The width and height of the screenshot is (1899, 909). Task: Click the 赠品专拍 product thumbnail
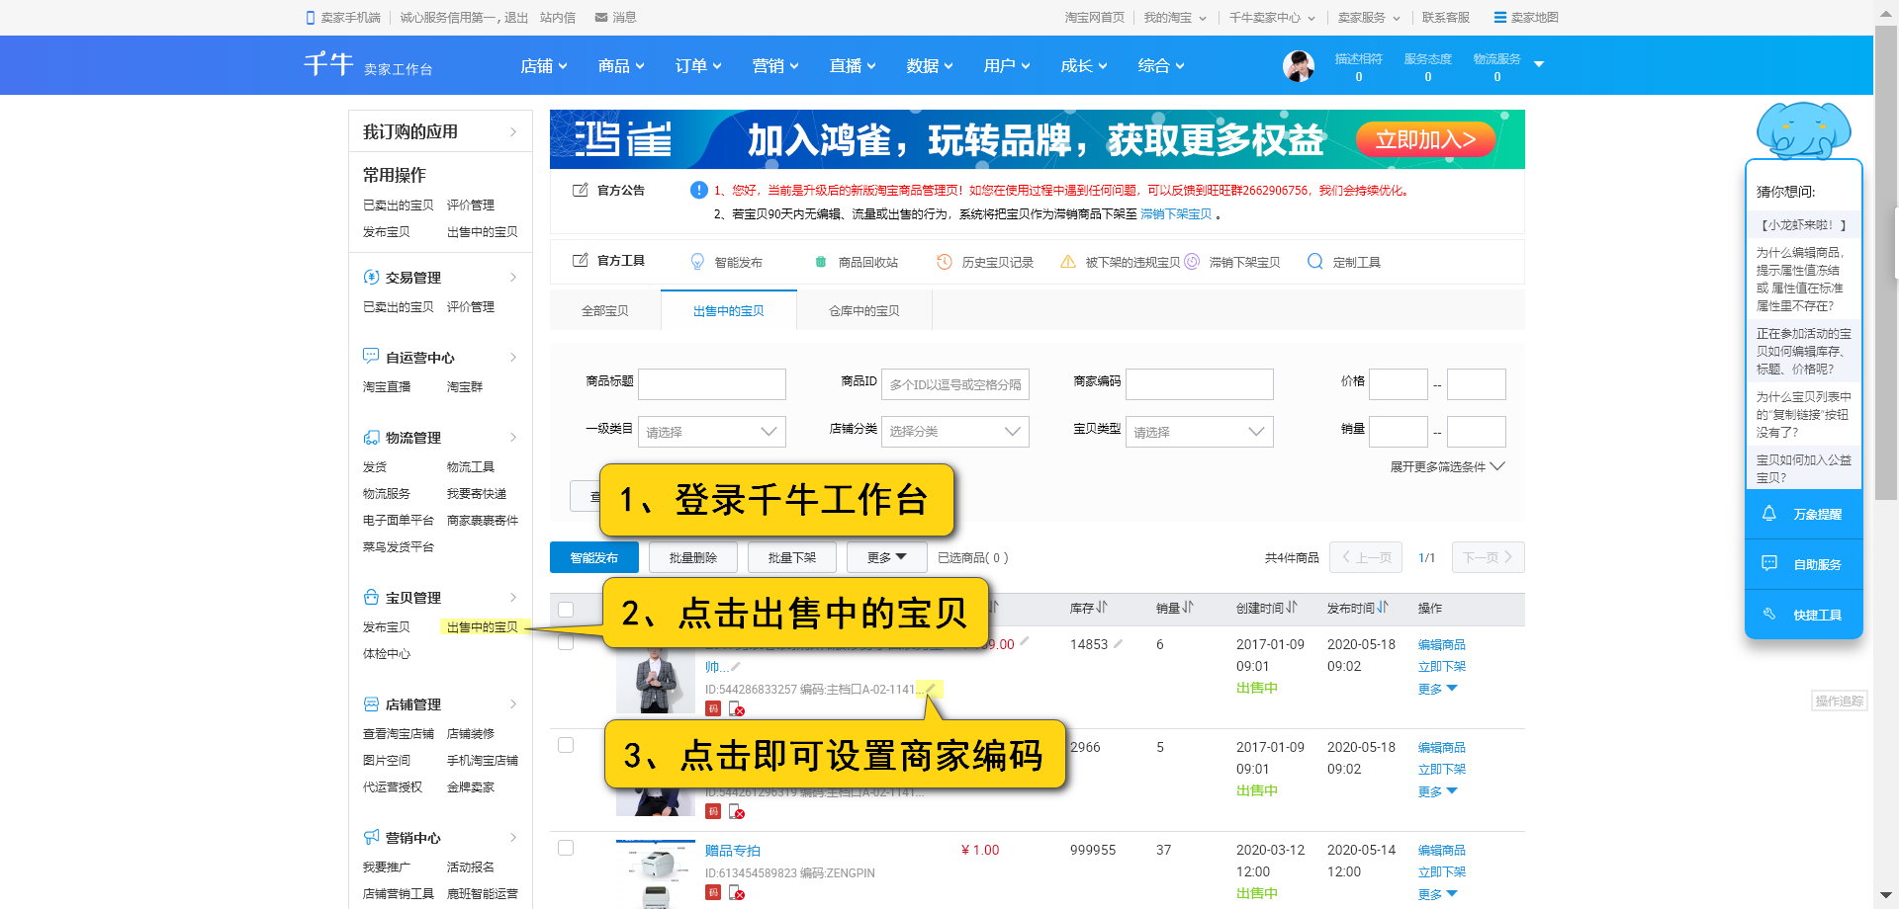coord(656,874)
